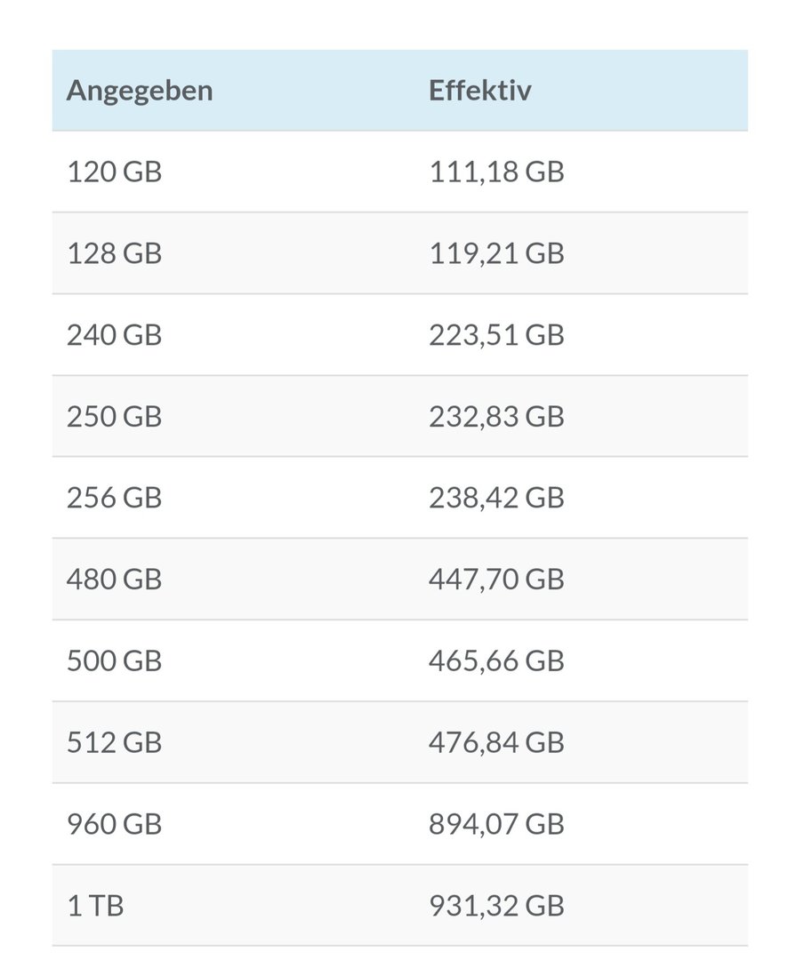Select the "480 GB" cell
This screenshot has height=960, width=796.
[115, 580]
